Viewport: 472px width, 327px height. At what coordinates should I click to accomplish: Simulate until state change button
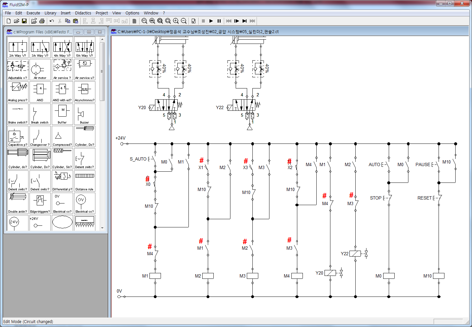coord(245,21)
